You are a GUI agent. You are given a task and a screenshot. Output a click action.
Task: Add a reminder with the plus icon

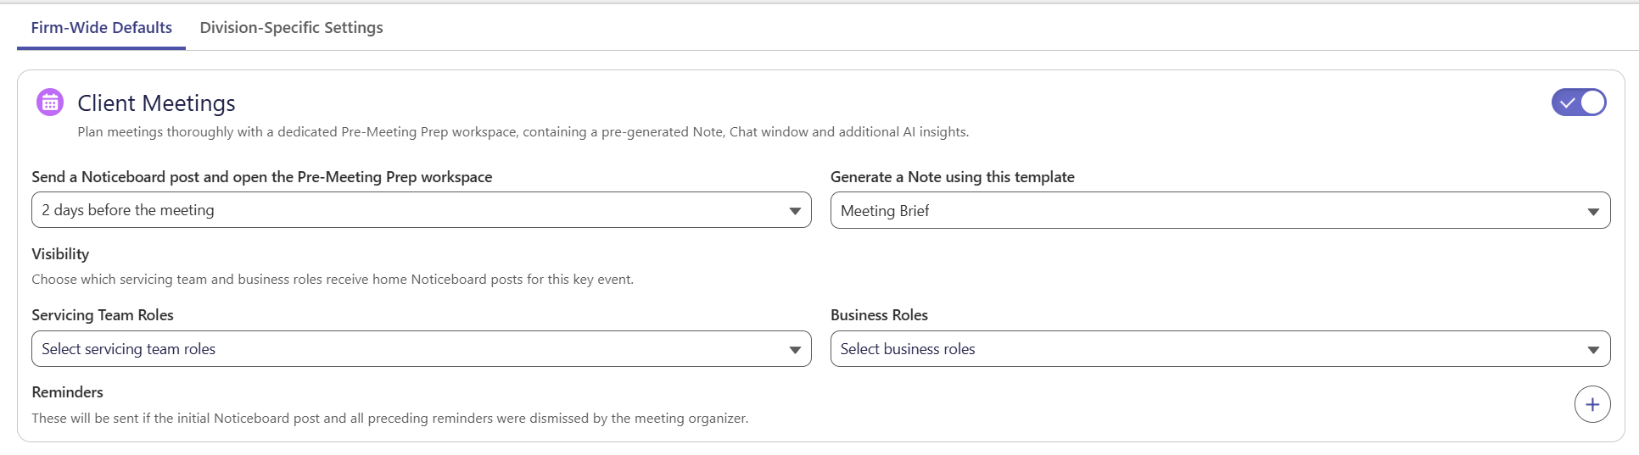(1592, 405)
